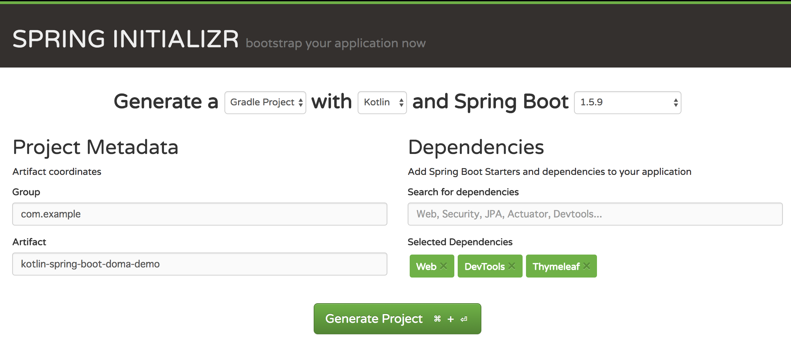Click the Artifact field containing kotlin-spring-boot-doma-demo
This screenshot has width=791, height=341.
[x=199, y=264]
